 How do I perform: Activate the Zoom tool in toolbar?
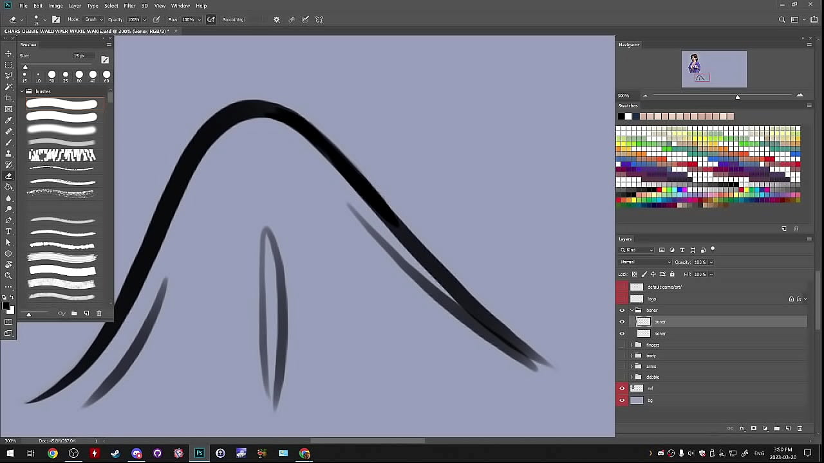8,276
